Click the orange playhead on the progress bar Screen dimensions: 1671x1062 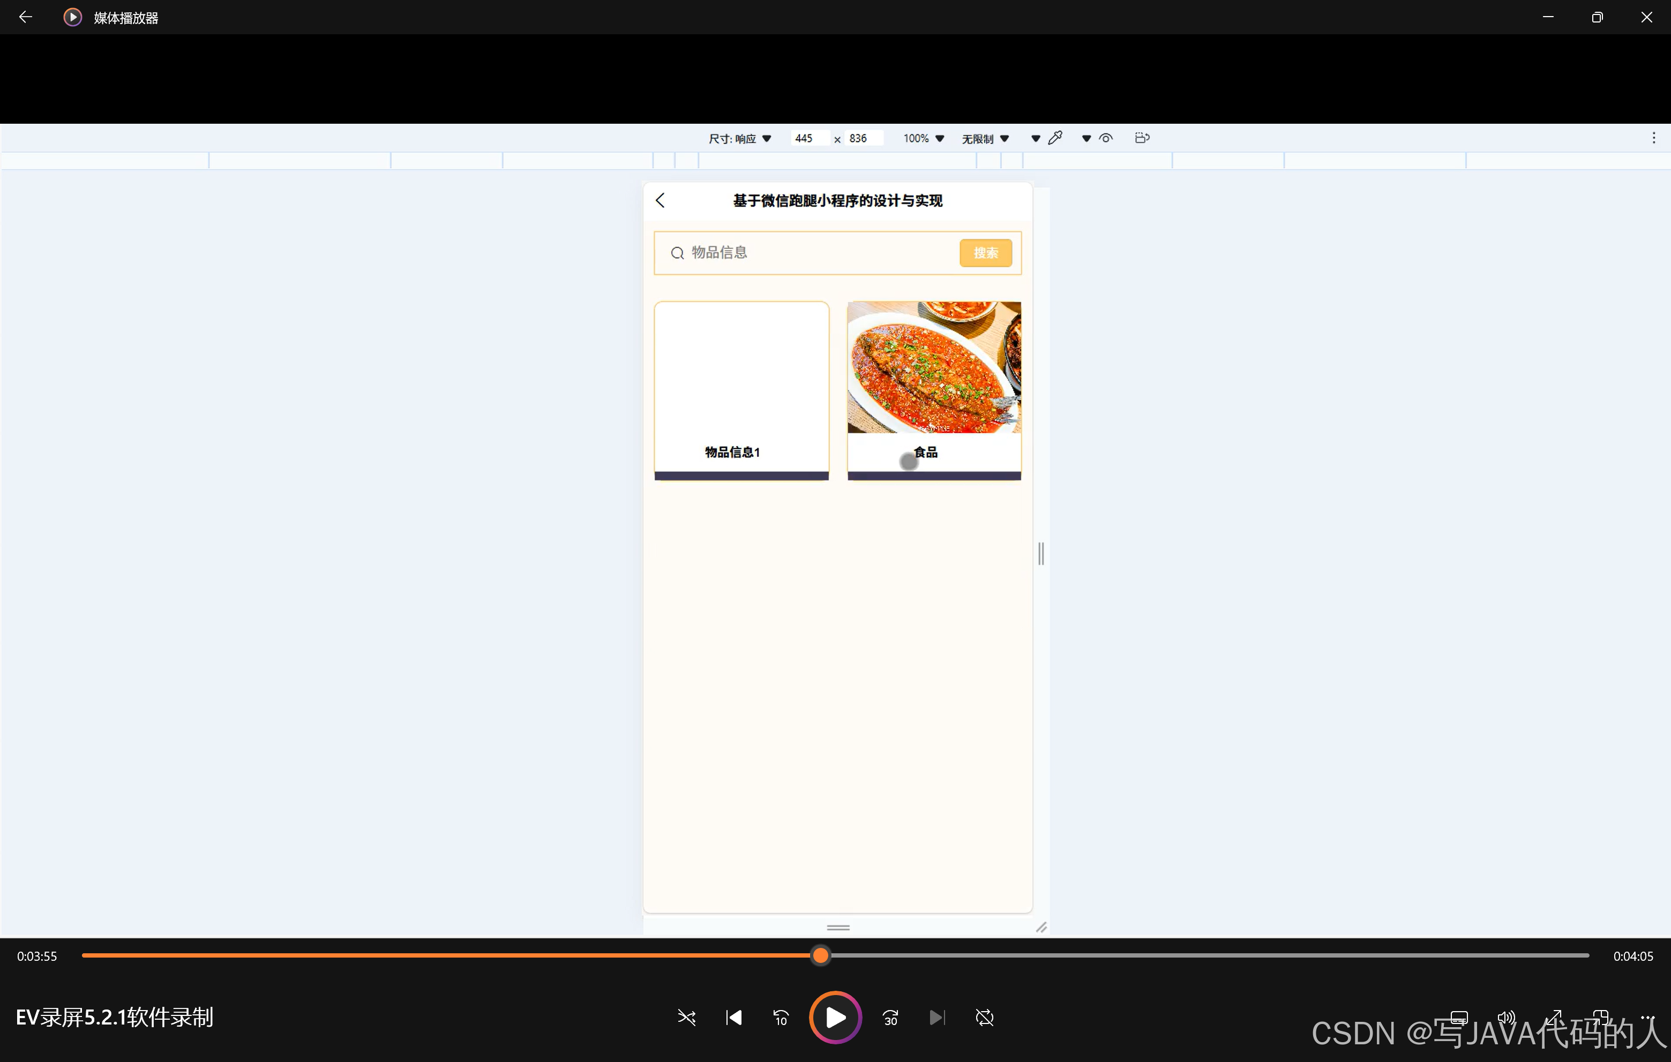[820, 955]
